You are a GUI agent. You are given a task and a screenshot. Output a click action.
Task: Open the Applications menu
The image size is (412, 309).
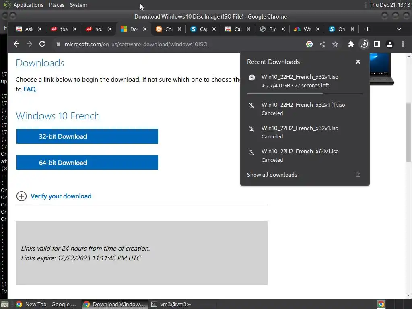tap(29, 5)
